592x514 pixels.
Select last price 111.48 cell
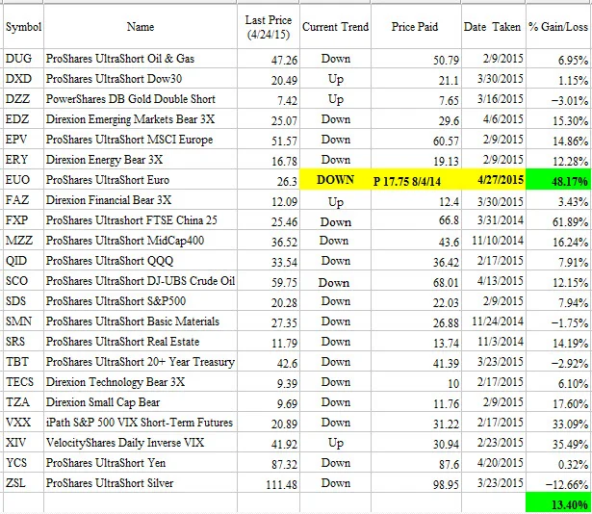(269, 484)
